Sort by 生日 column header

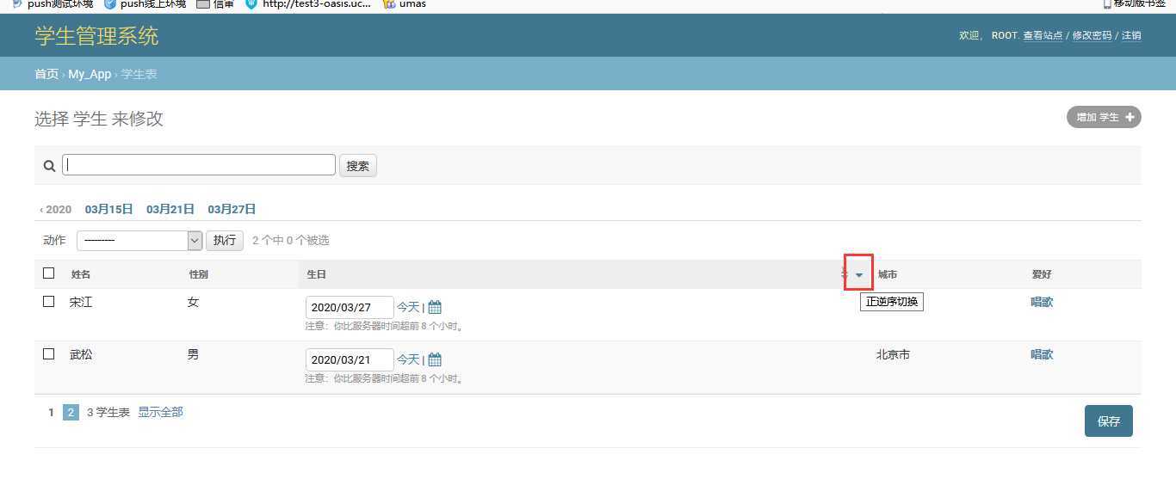[317, 274]
